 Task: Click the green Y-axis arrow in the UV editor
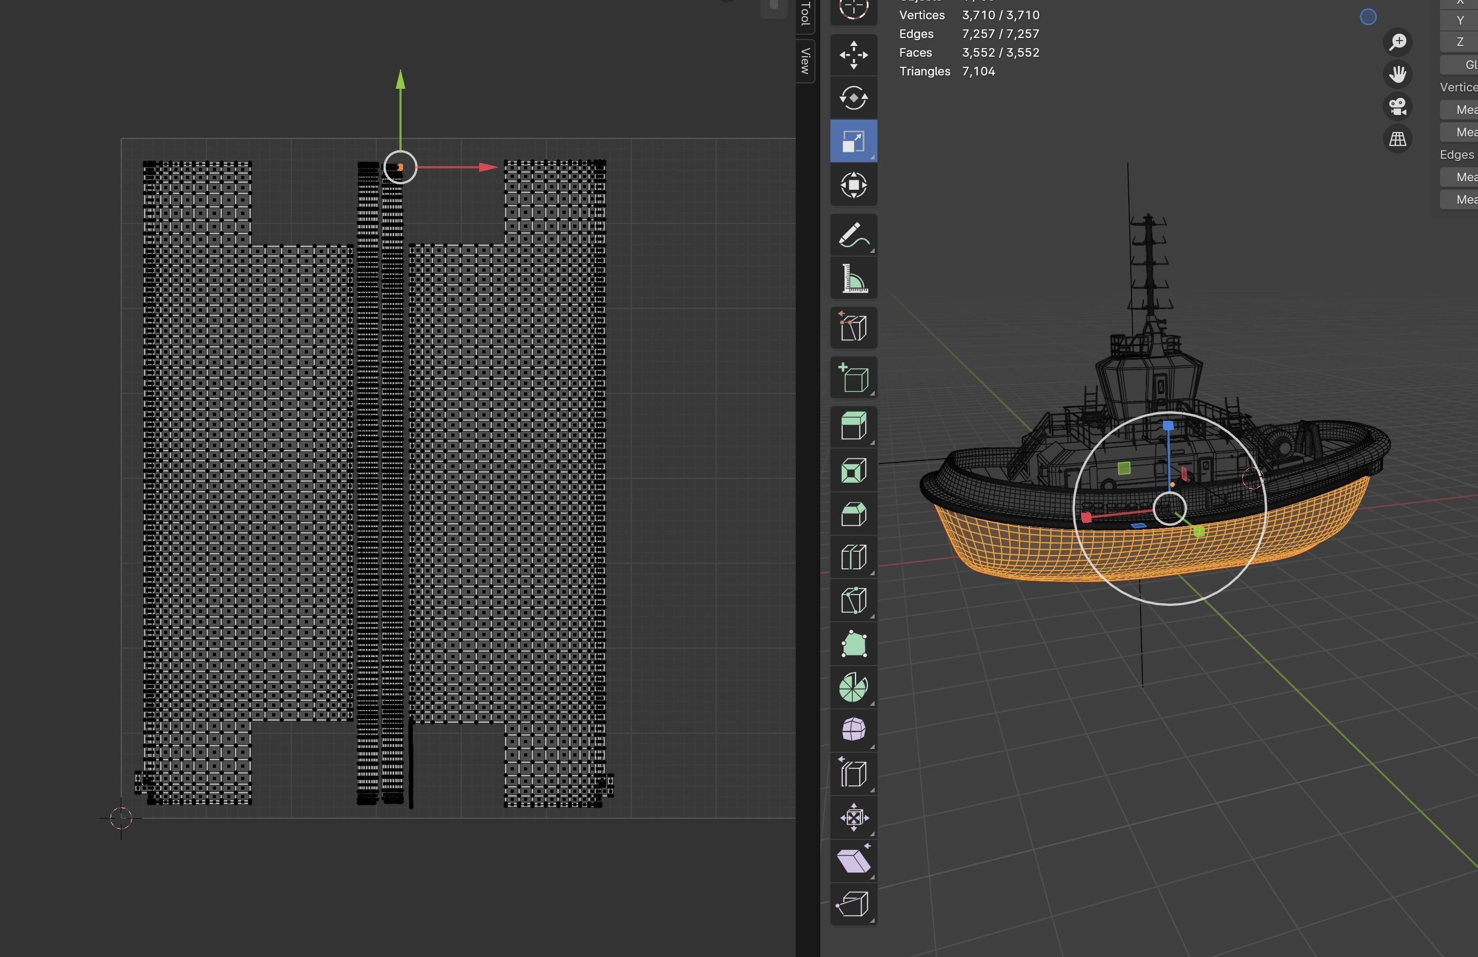click(401, 80)
